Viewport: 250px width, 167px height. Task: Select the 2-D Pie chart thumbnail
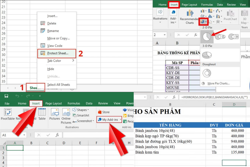click(207, 37)
